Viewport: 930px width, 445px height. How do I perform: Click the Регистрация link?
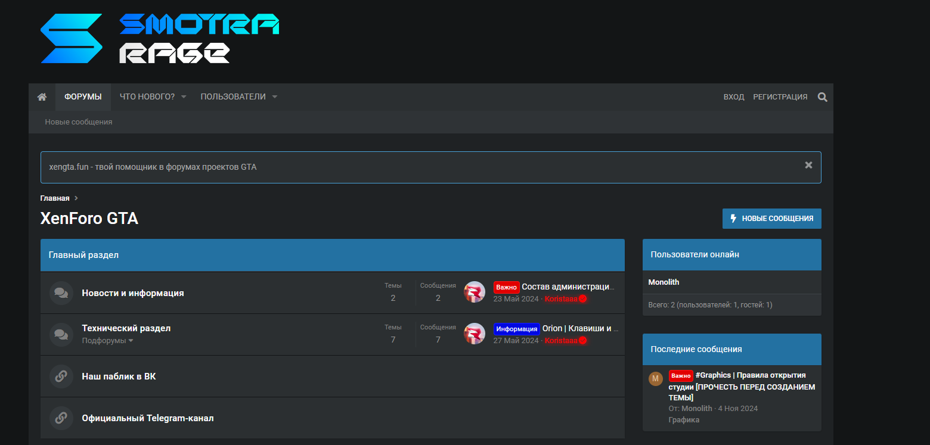780,97
